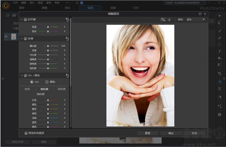Viewport: 226px width, 147px height.
Task: Click the adjustment panel vertical scrollbar
Action: click(x=71, y=52)
